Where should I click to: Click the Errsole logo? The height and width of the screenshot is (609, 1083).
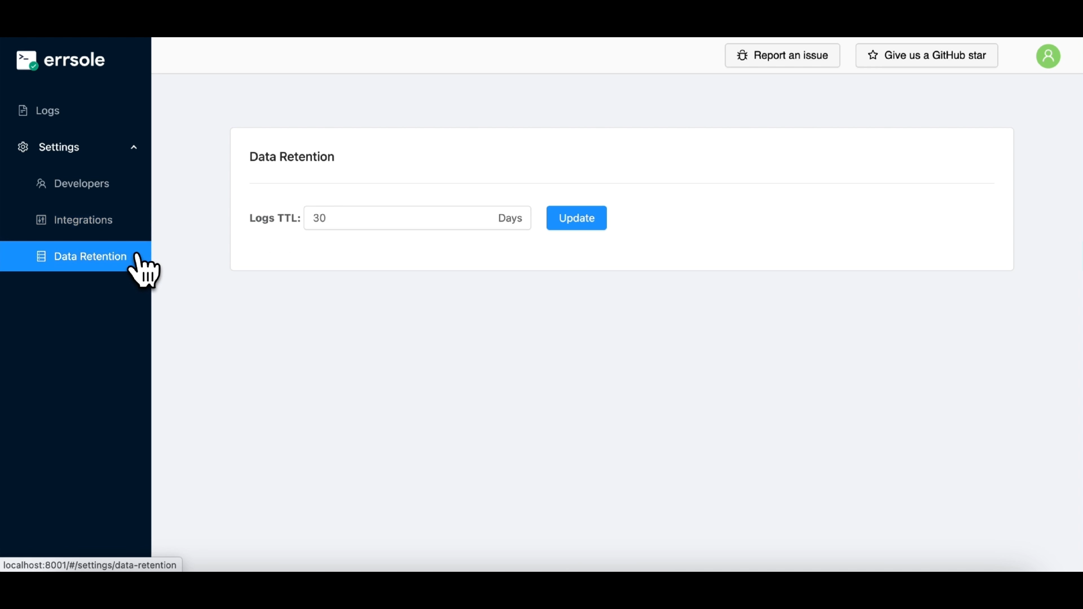[x=60, y=60]
